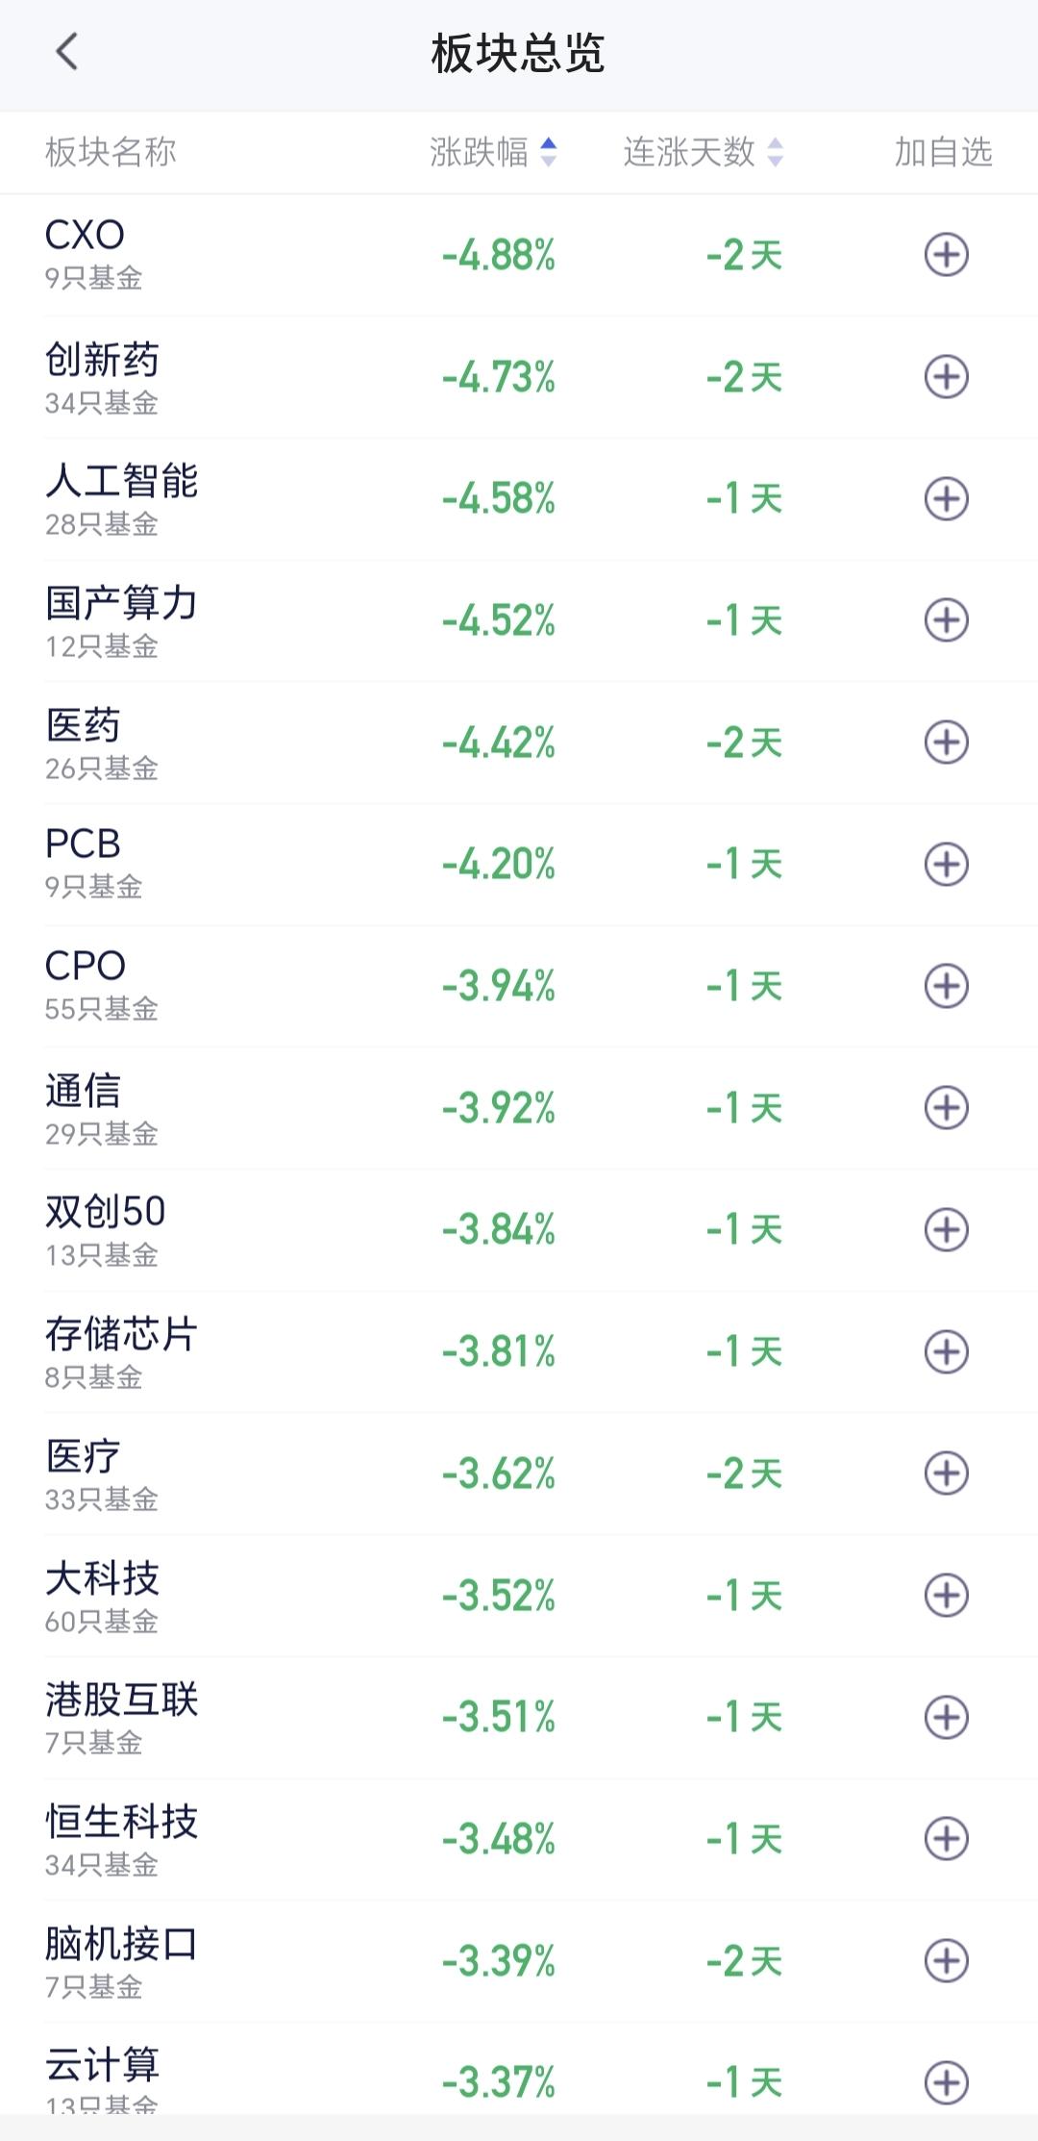Image resolution: width=1038 pixels, height=2141 pixels.
Task: Add 港股互联 sector to watchlist
Action: tap(946, 1717)
